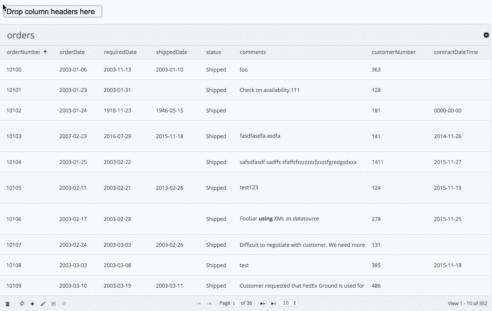This screenshot has width=492, height=311.
Task: Collapse the orders grid with caret icon
Action: (486, 35)
